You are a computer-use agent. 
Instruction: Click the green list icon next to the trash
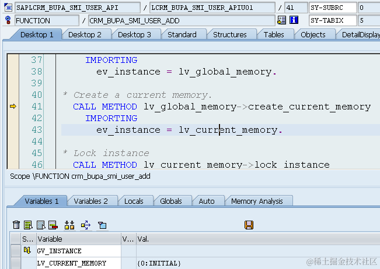[28, 225]
